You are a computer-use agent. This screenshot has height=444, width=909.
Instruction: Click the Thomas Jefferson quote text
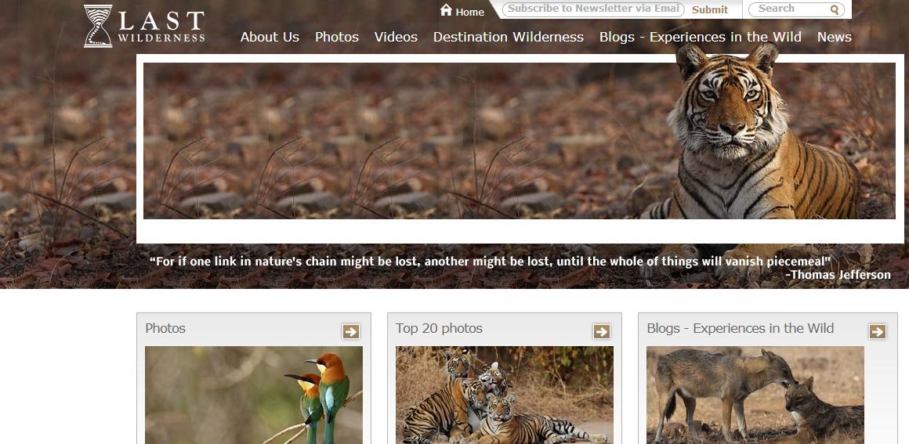tap(491, 261)
